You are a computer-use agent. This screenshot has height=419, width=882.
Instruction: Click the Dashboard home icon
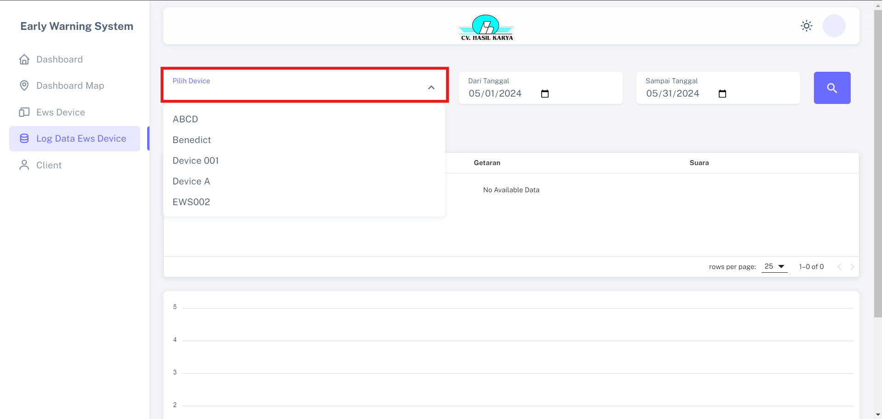(x=24, y=59)
